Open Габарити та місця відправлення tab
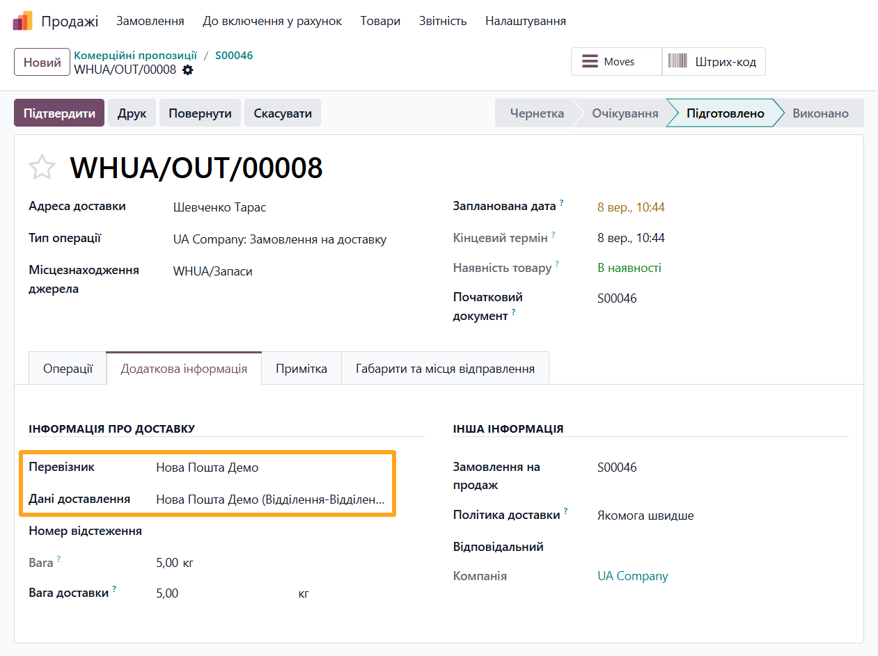Screen dimensions: 878x656 pyautogui.click(x=445, y=368)
